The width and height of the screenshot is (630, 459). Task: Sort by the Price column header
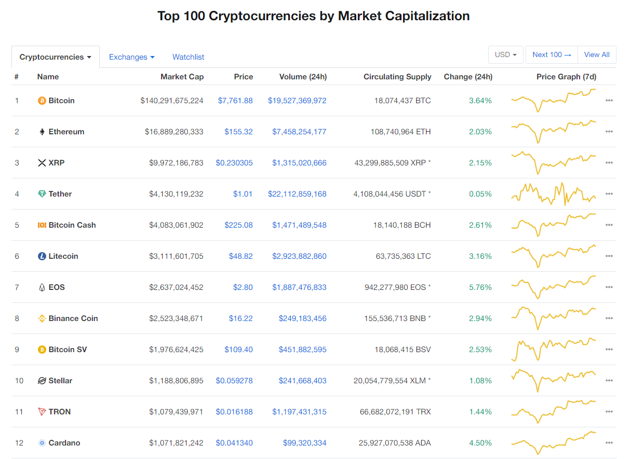[244, 77]
